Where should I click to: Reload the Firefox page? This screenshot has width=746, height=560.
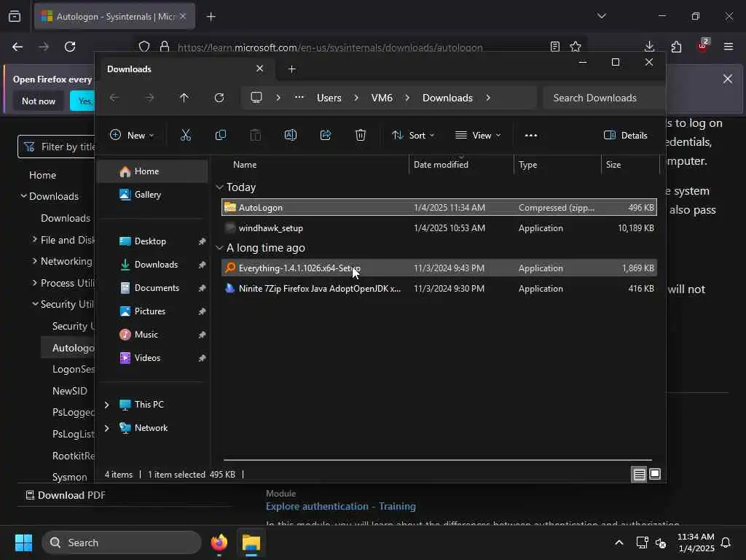[70, 47]
